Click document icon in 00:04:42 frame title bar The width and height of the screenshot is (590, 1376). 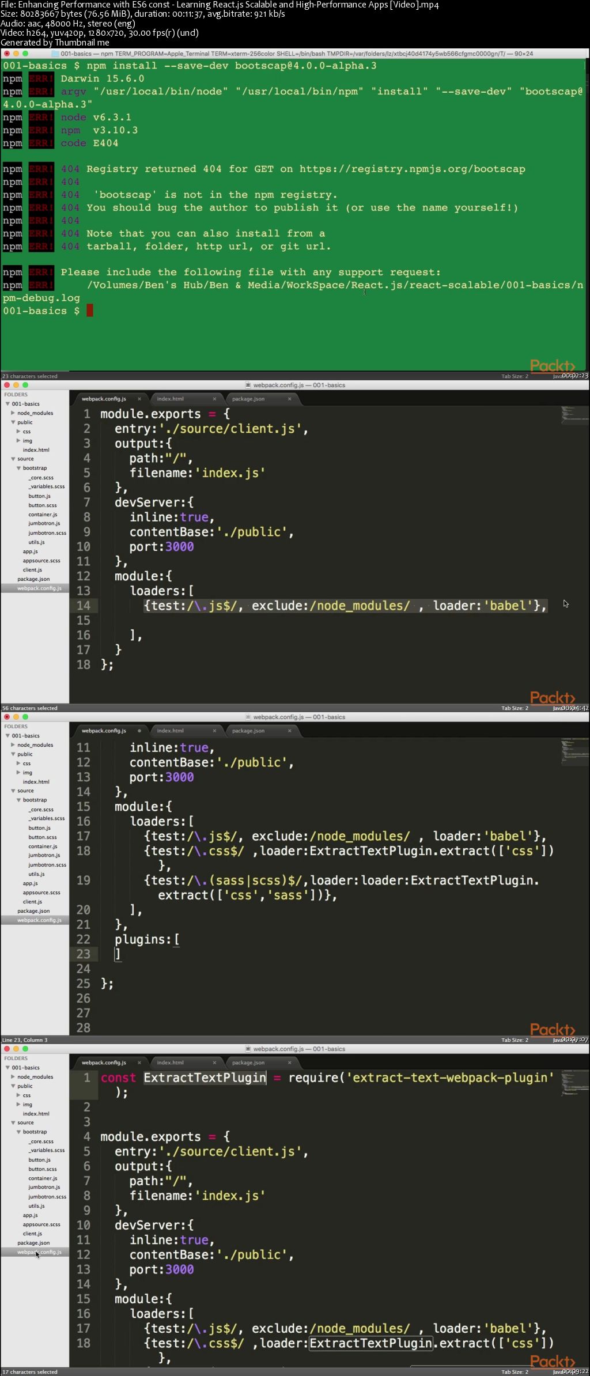[248, 385]
